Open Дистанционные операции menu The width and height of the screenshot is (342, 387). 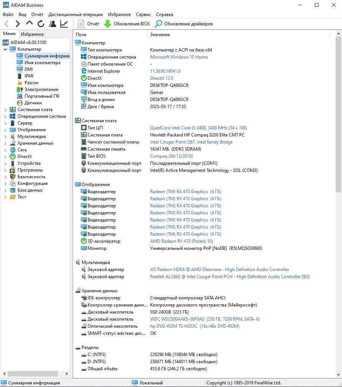point(76,14)
